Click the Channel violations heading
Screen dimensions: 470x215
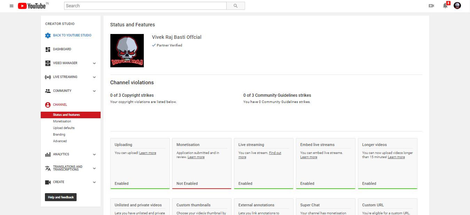coord(132,83)
